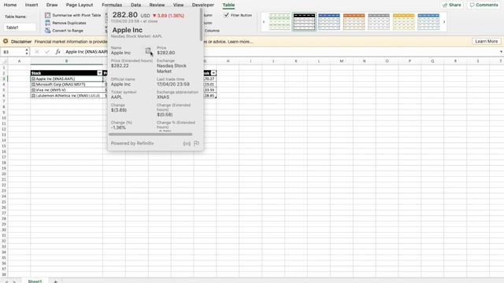The image size is (504, 283).
Task: Click the stock card horizontal scrollbar
Action: [x=150, y=134]
